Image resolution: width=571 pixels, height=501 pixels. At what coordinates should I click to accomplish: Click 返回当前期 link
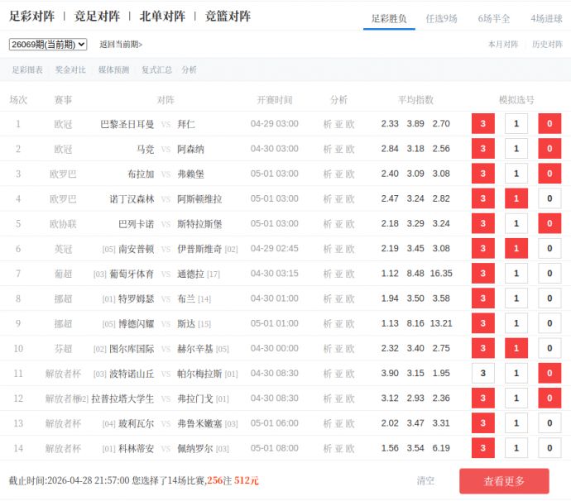point(121,45)
